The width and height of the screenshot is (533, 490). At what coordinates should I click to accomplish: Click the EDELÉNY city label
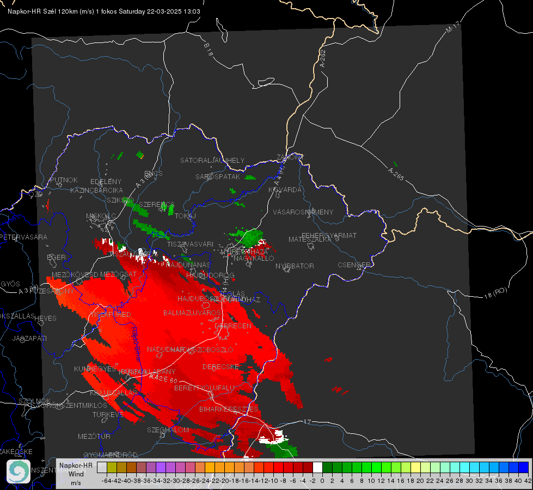pyautogui.click(x=106, y=182)
